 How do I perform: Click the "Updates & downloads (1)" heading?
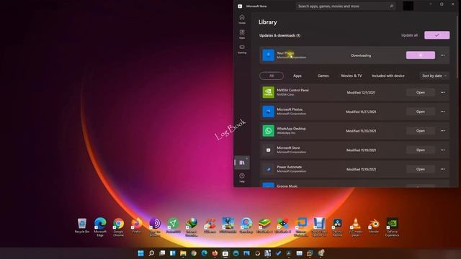pyautogui.click(x=279, y=35)
